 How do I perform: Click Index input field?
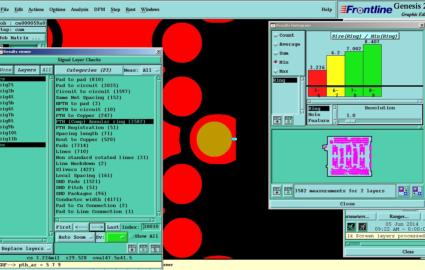pos(151,227)
